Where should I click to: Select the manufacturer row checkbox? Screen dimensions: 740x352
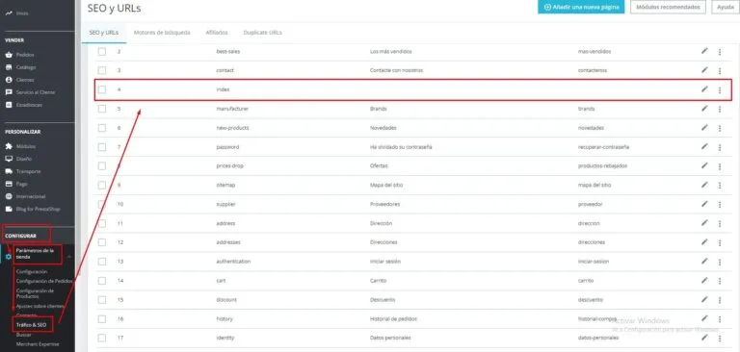click(x=102, y=109)
